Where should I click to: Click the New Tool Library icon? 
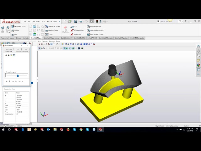[13, 26]
